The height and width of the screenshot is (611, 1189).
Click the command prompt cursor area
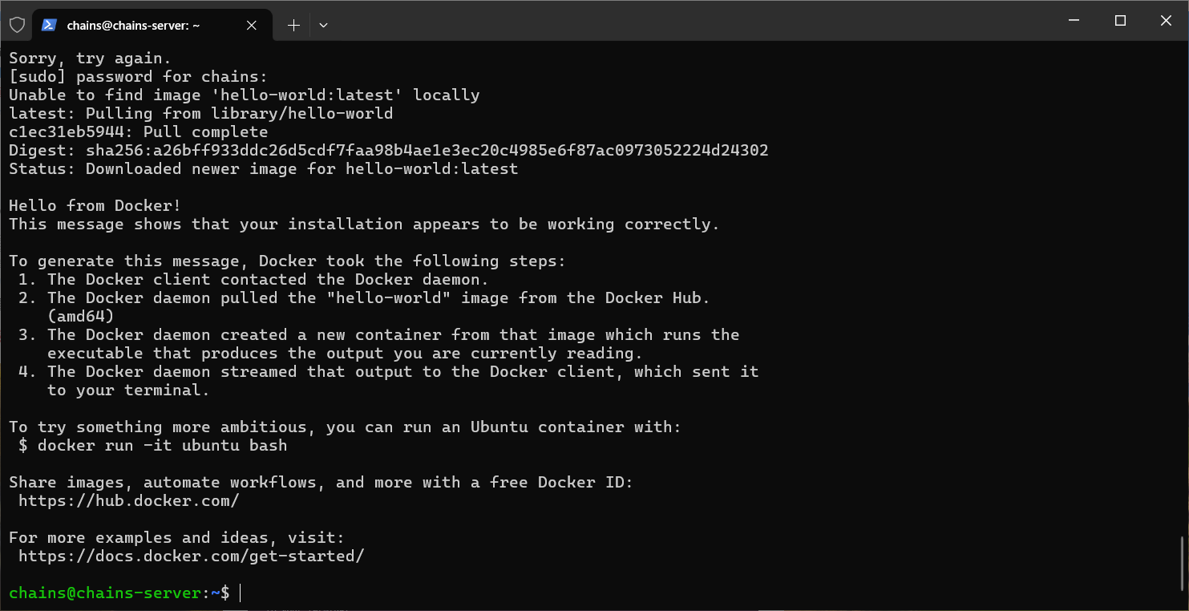pos(241,593)
